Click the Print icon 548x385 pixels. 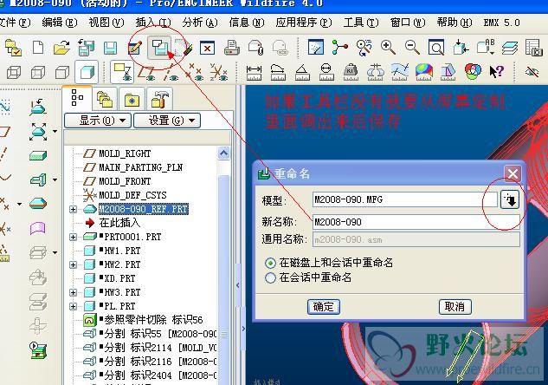pos(231,48)
